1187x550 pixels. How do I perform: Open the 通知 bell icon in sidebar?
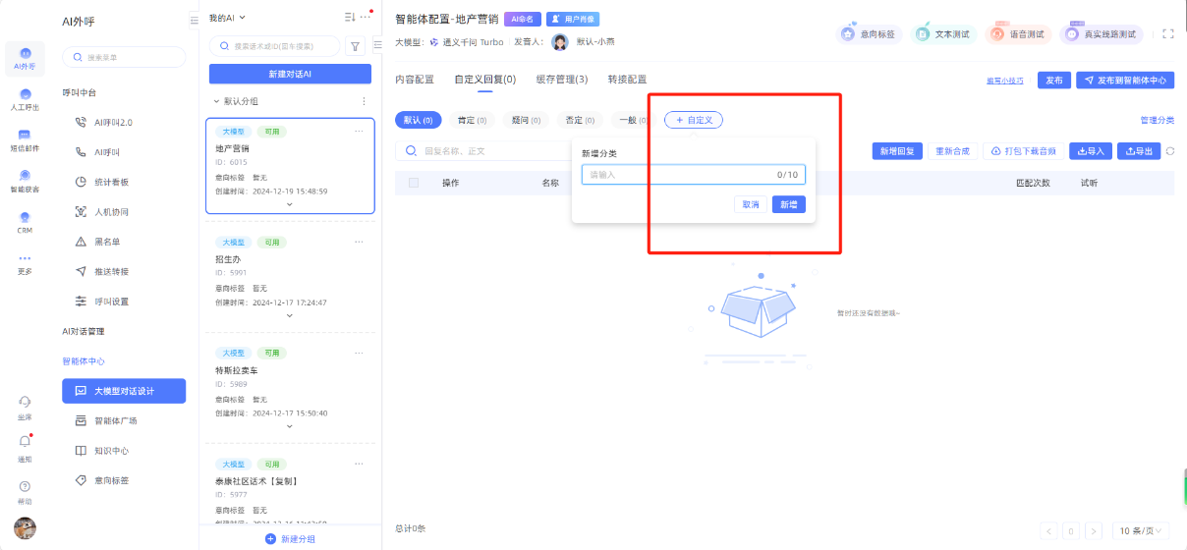(x=25, y=442)
